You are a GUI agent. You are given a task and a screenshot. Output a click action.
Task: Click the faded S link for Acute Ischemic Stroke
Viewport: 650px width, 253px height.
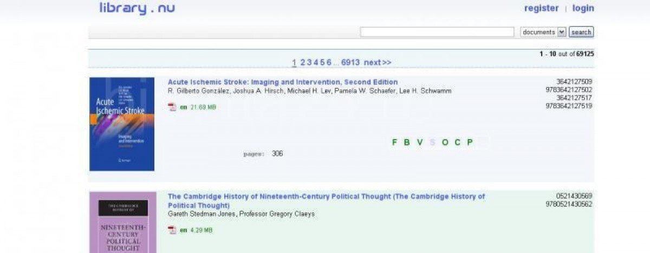pos(432,142)
